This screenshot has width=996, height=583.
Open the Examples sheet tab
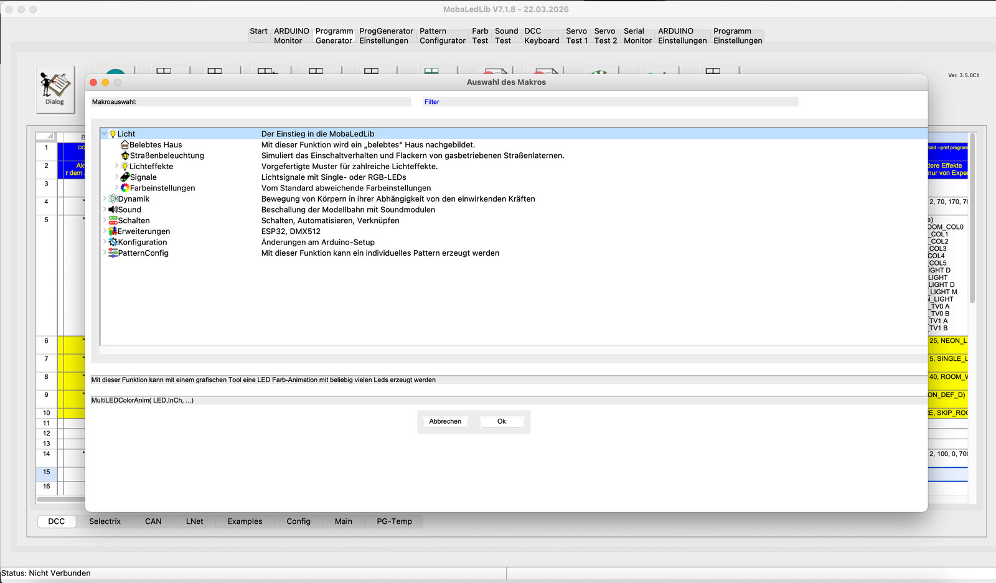point(245,521)
